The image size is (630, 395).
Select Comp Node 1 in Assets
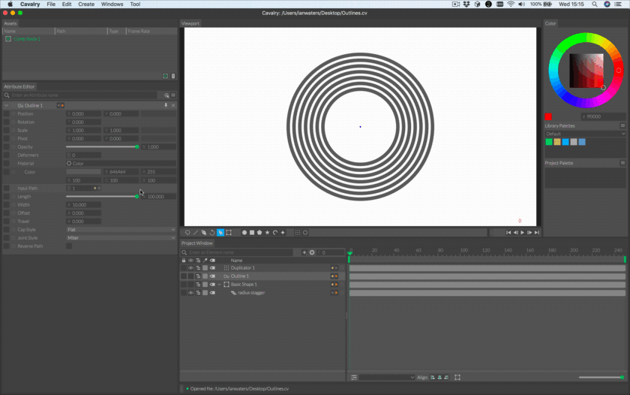[x=27, y=39]
